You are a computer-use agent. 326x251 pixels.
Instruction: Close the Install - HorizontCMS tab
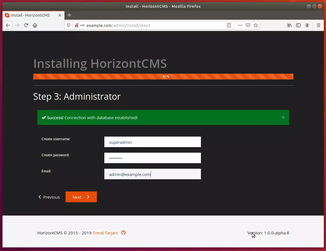coord(60,15)
